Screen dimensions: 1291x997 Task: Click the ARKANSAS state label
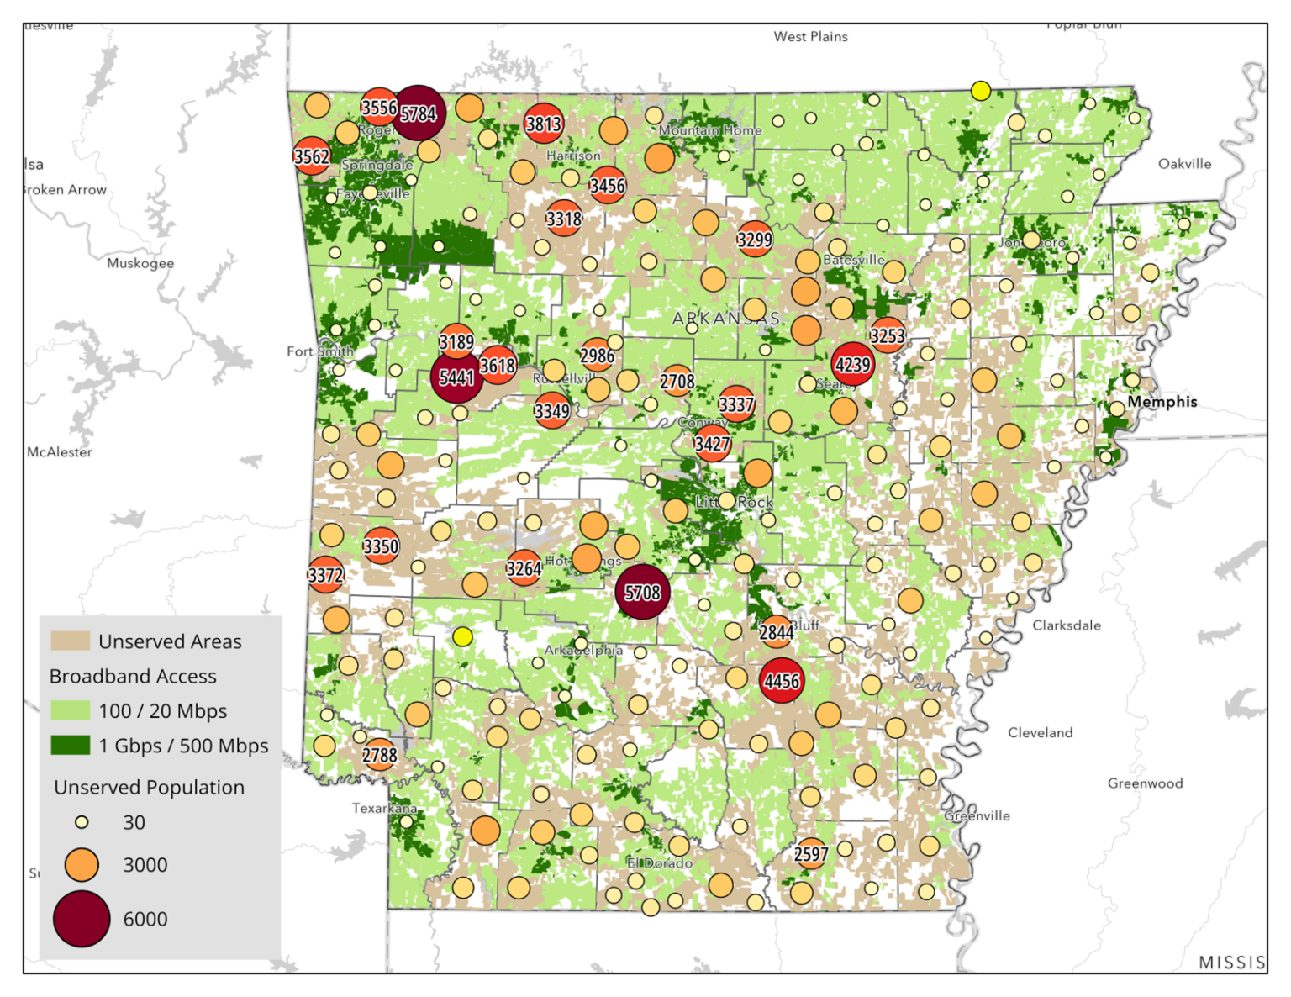coord(728,319)
